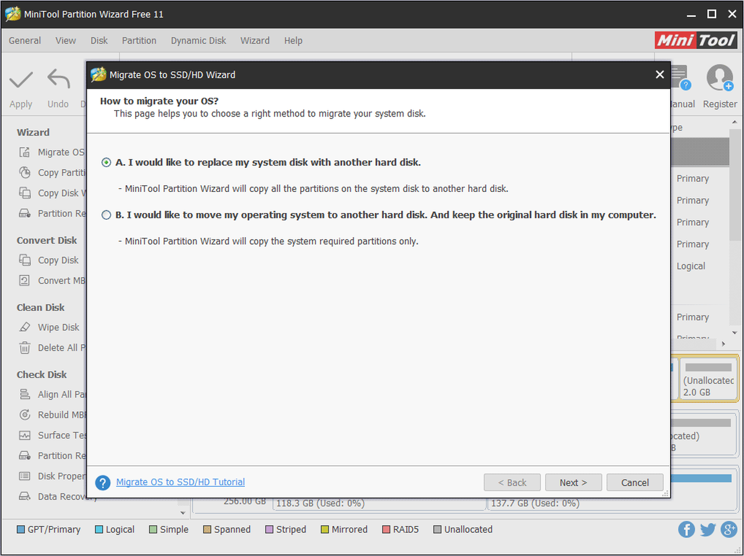Close the Migrate OS wizard dialog
Image resolution: width=744 pixels, height=556 pixels.
pyautogui.click(x=660, y=75)
